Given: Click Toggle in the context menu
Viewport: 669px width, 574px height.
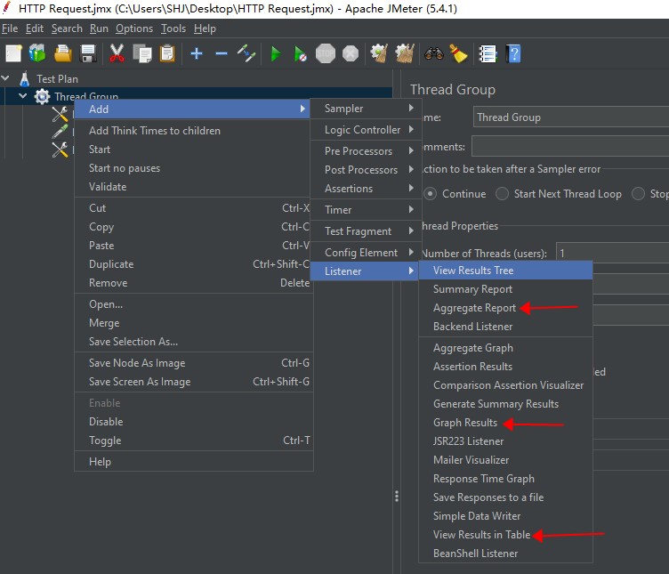Looking at the screenshot, I should click(x=194, y=441).
